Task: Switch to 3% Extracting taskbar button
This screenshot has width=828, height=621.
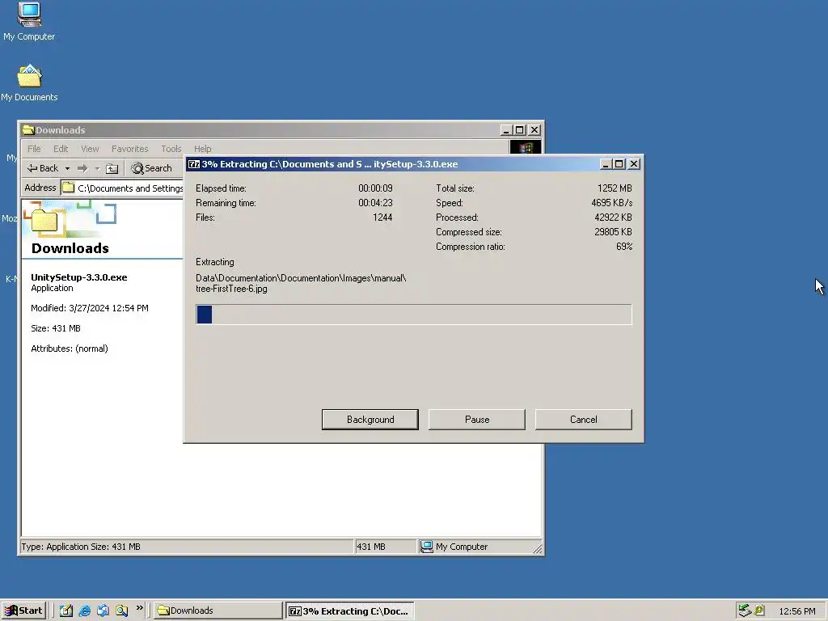Action: (350, 611)
